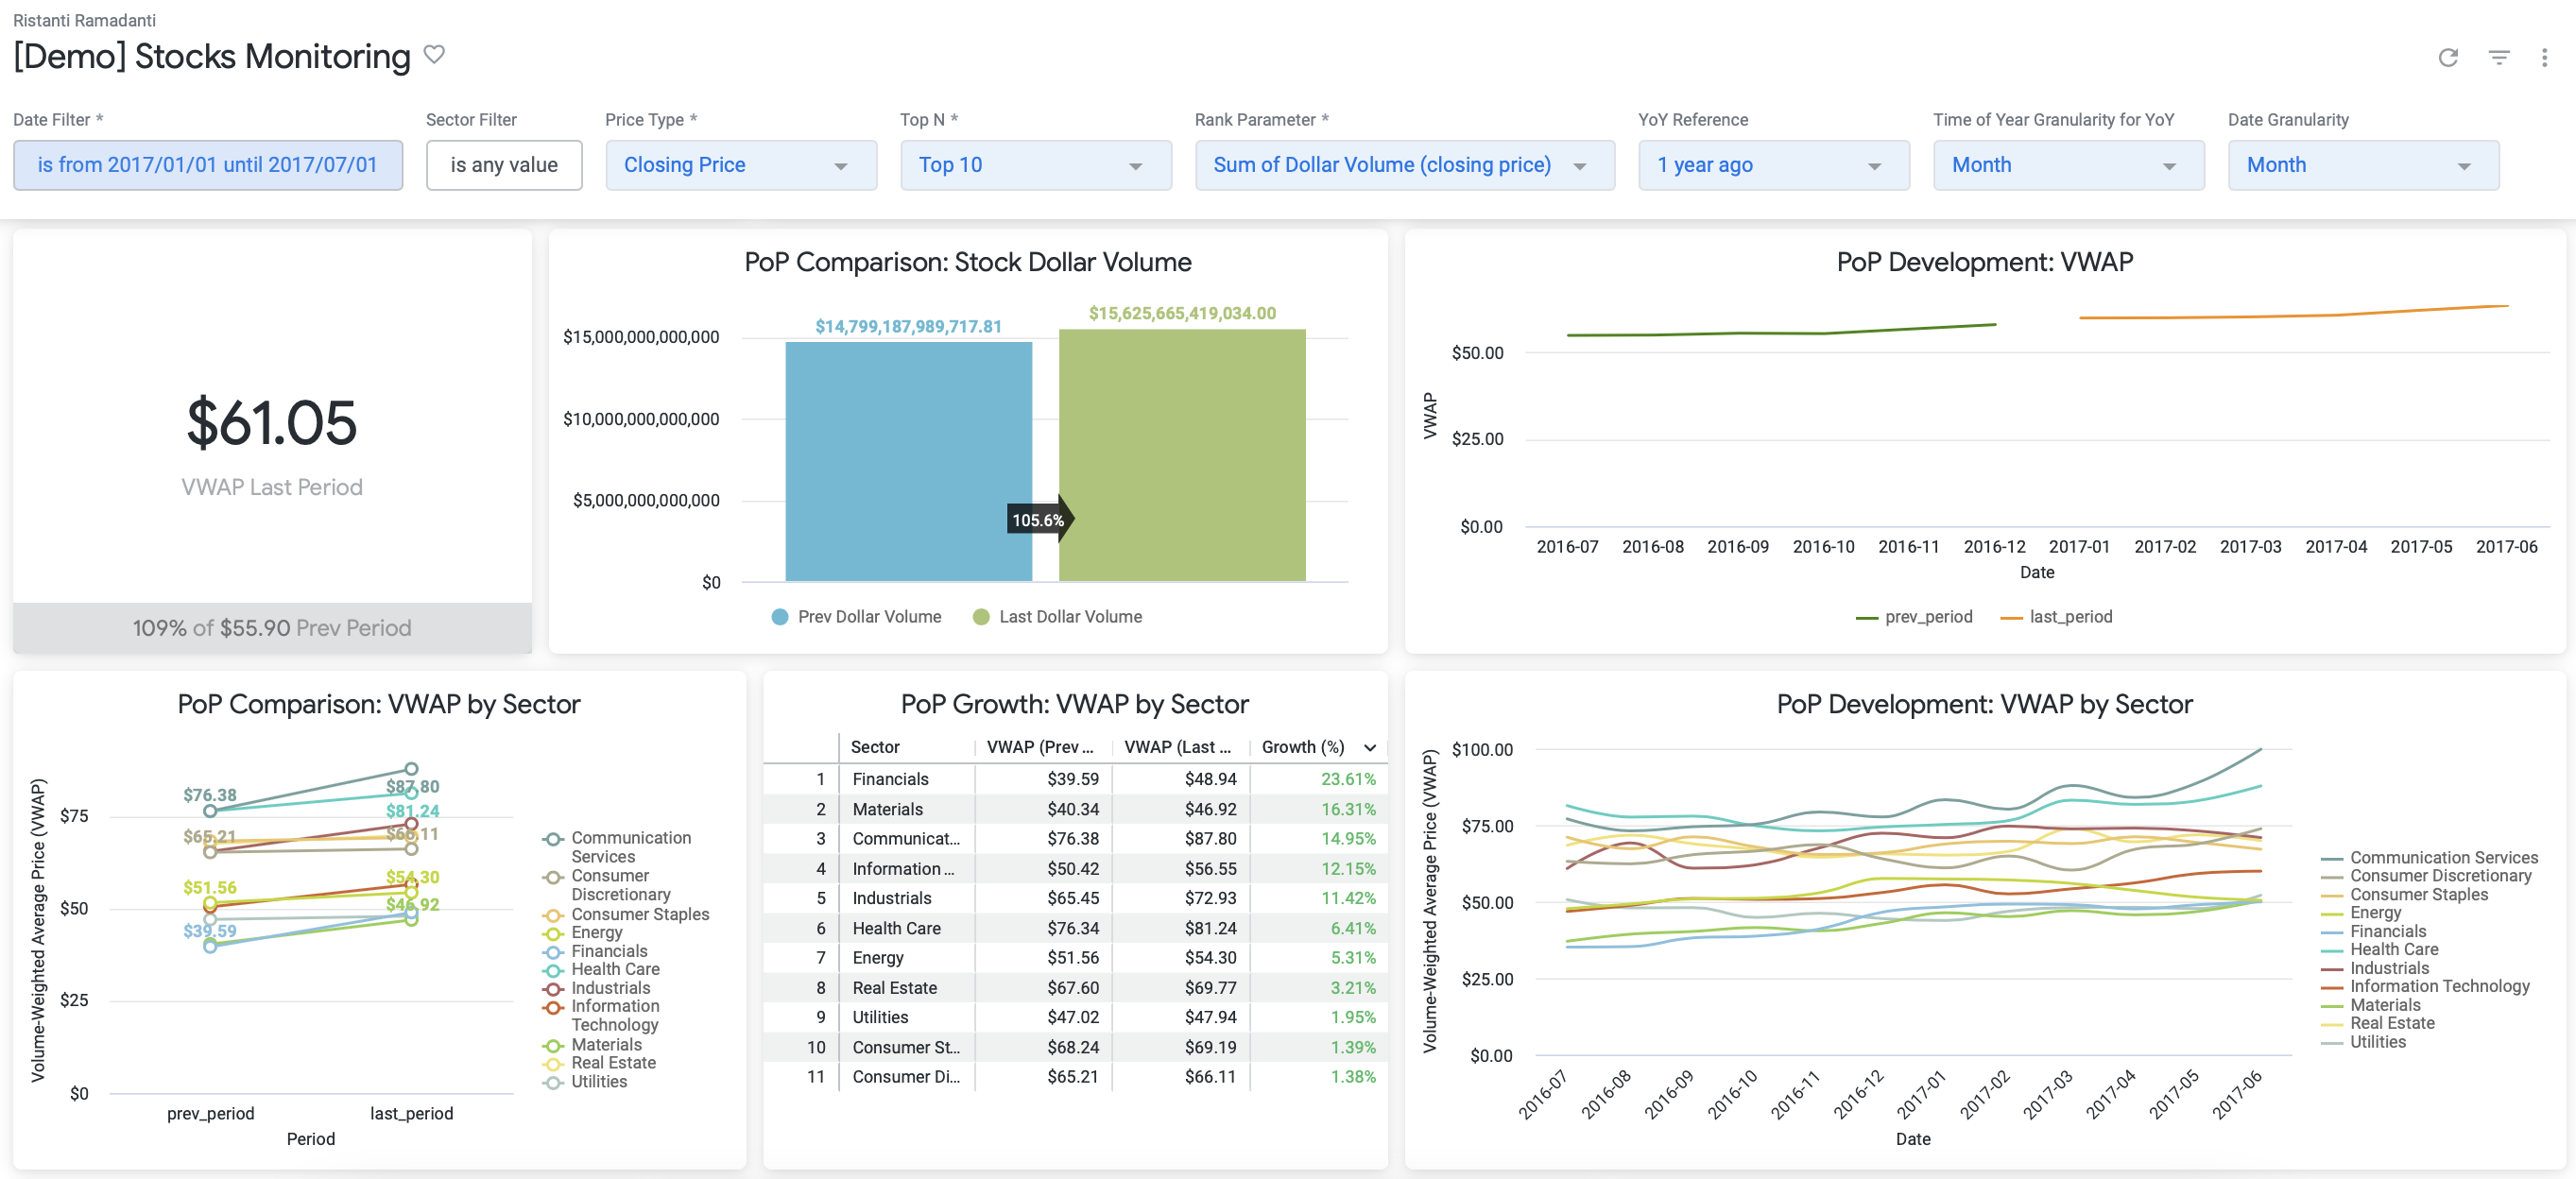Open the Rank Parameter dropdown
2576x1179 pixels.
(1403, 165)
